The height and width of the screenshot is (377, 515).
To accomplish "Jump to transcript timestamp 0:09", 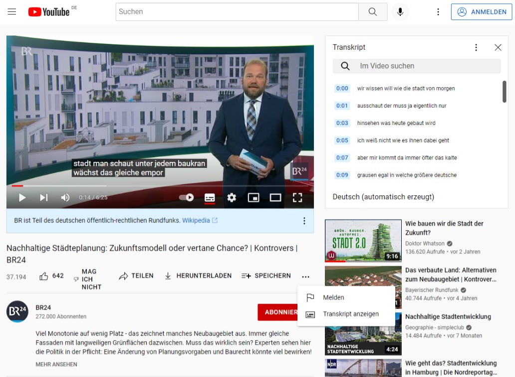I will pos(342,175).
